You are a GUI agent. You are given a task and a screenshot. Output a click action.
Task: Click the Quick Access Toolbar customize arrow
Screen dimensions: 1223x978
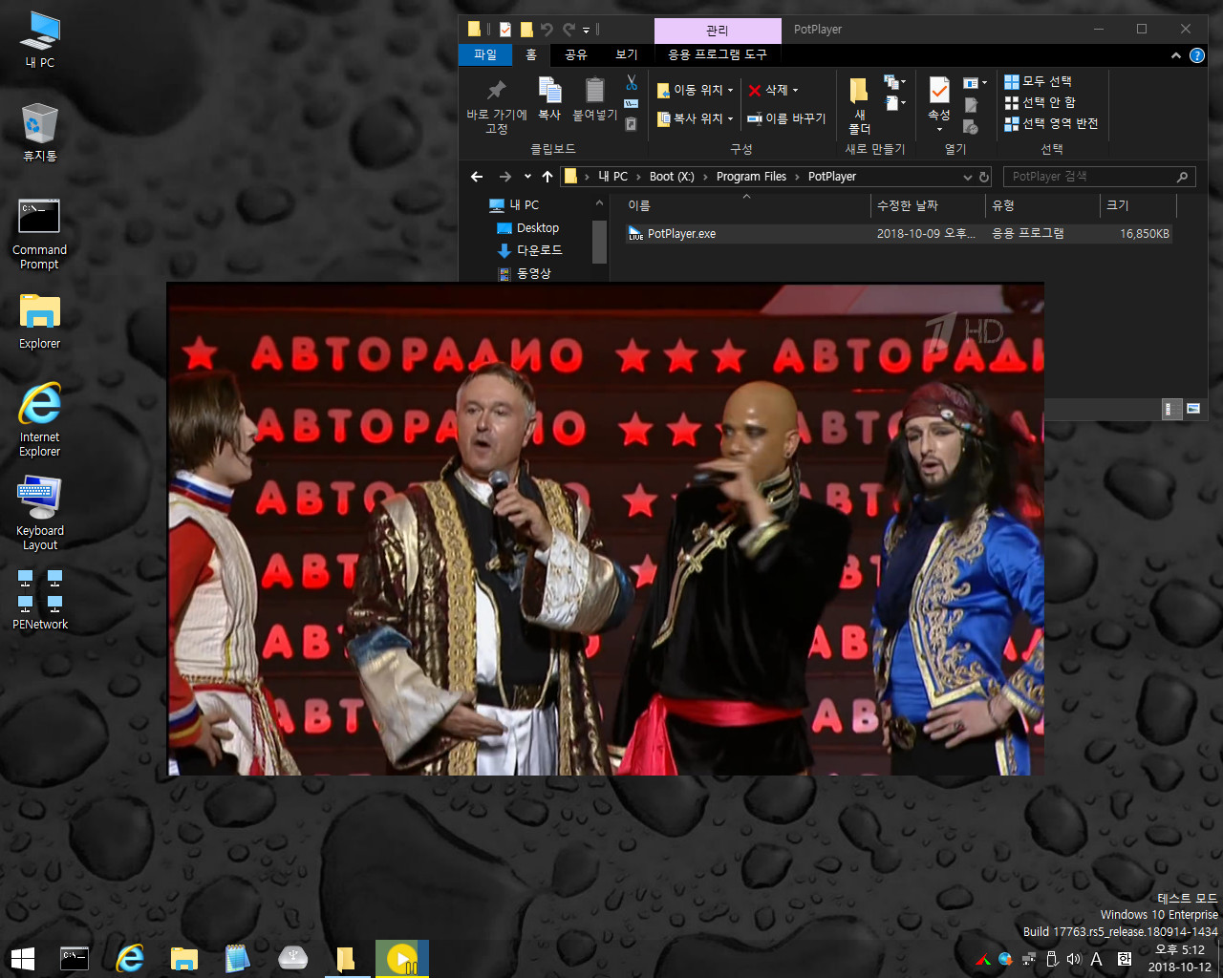click(587, 31)
